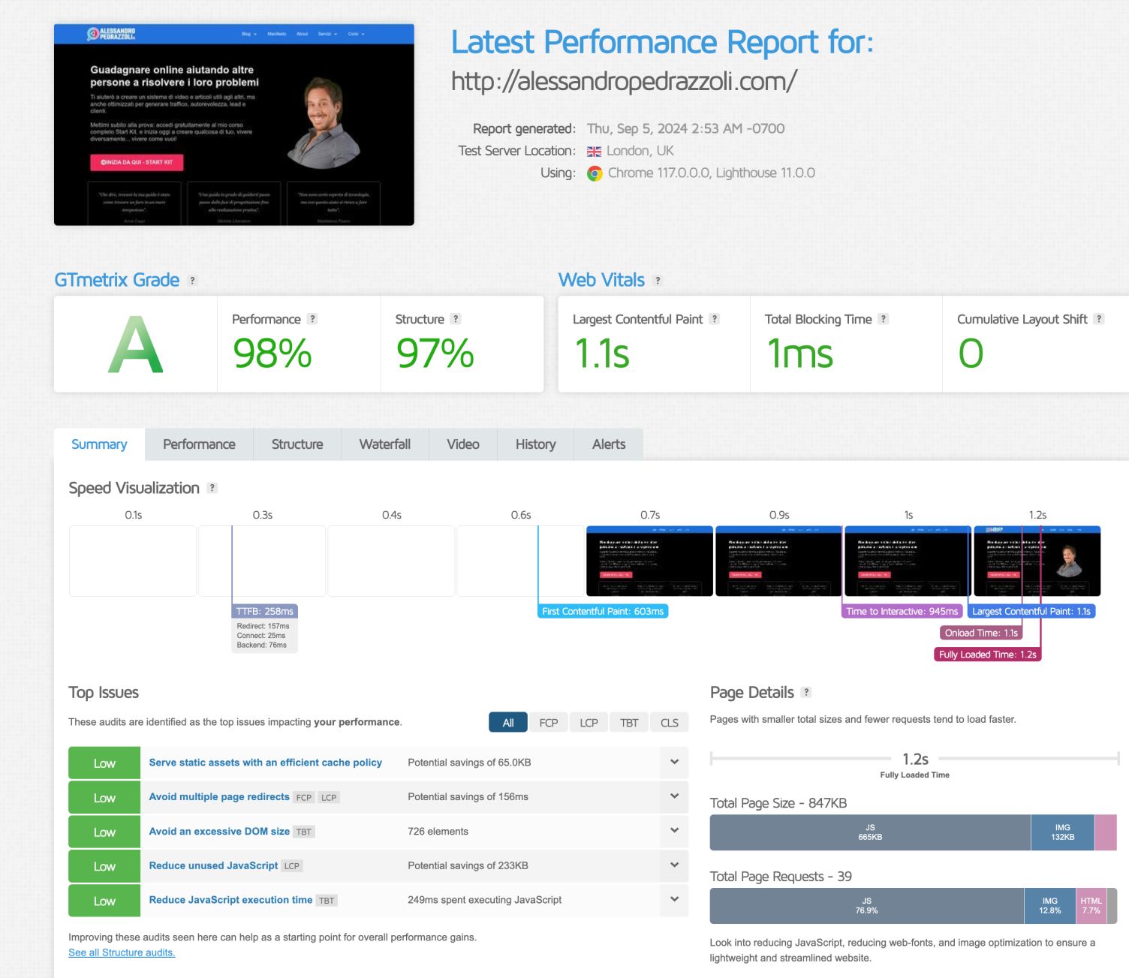Viewport: 1129px width, 978px height.
Task: Filter top issues by FCP
Action: [x=548, y=723]
